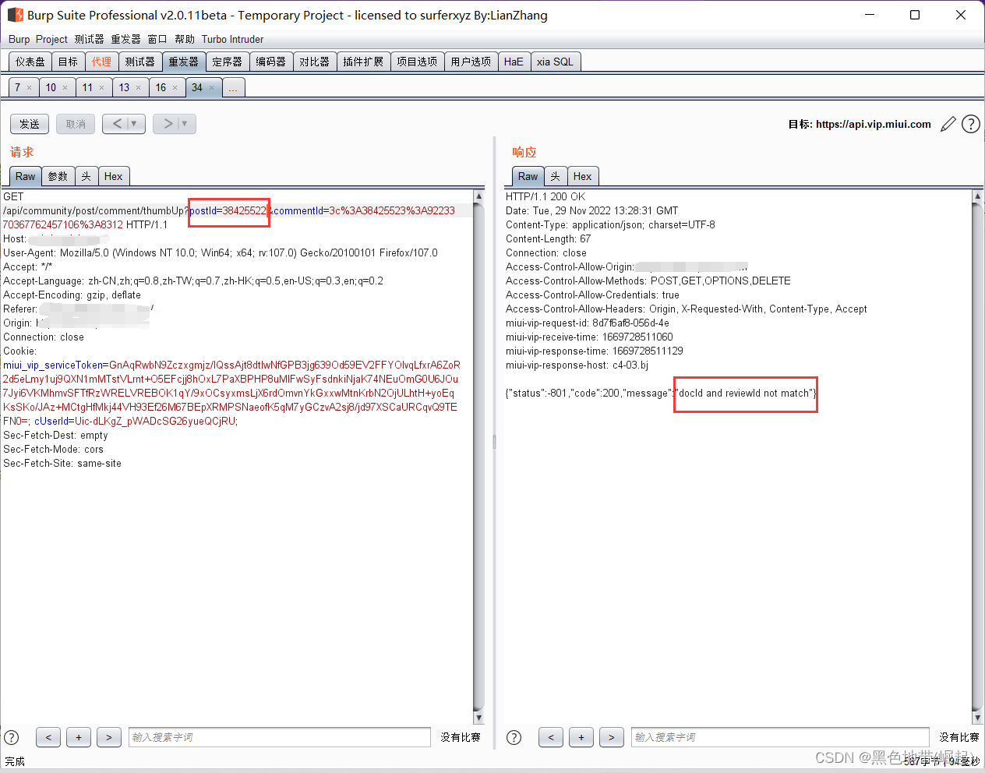Switch to the 项目选项 project options tab
This screenshot has height=773, width=985.
tap(417, 62)
